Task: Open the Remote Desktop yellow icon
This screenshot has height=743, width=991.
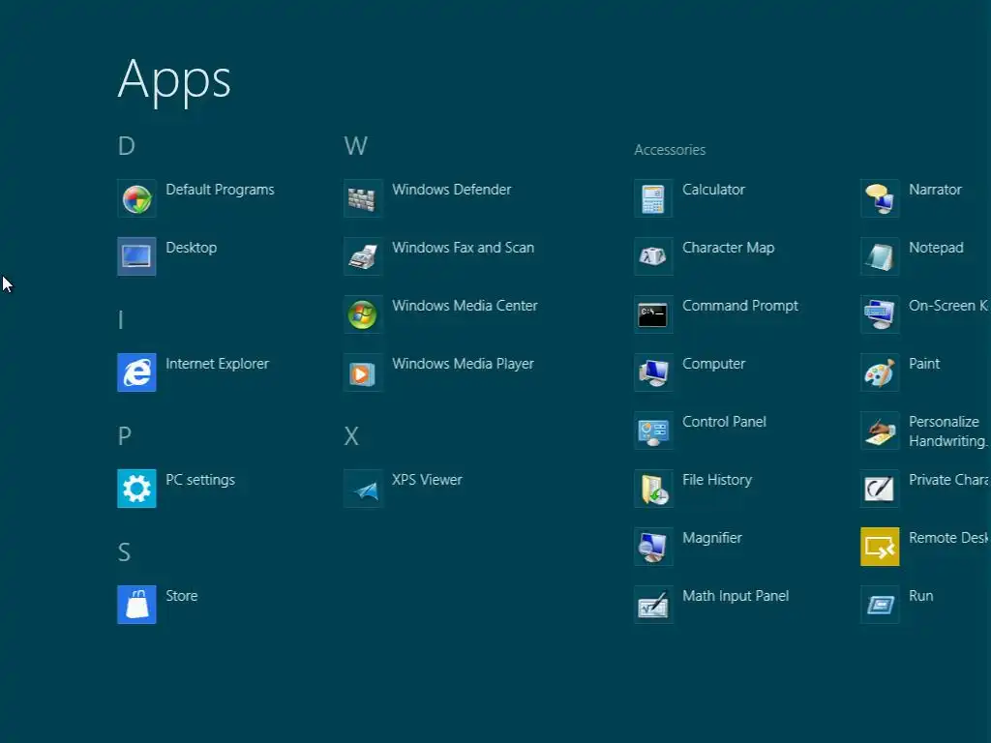Action: (880, 547)
